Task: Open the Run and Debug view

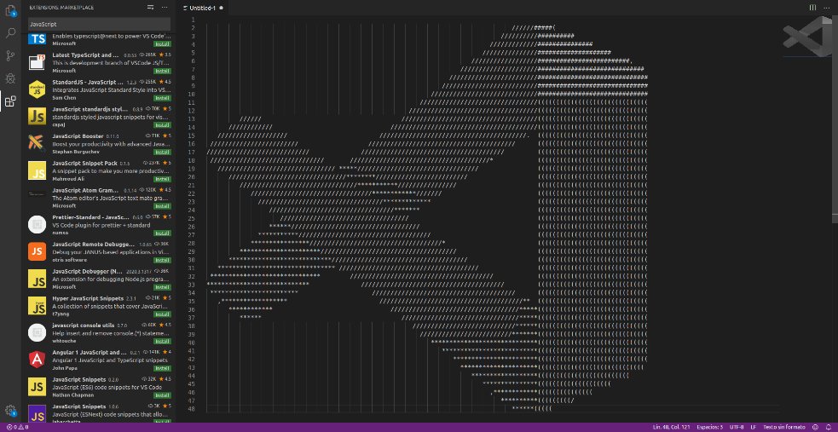Action: (10, 78)
